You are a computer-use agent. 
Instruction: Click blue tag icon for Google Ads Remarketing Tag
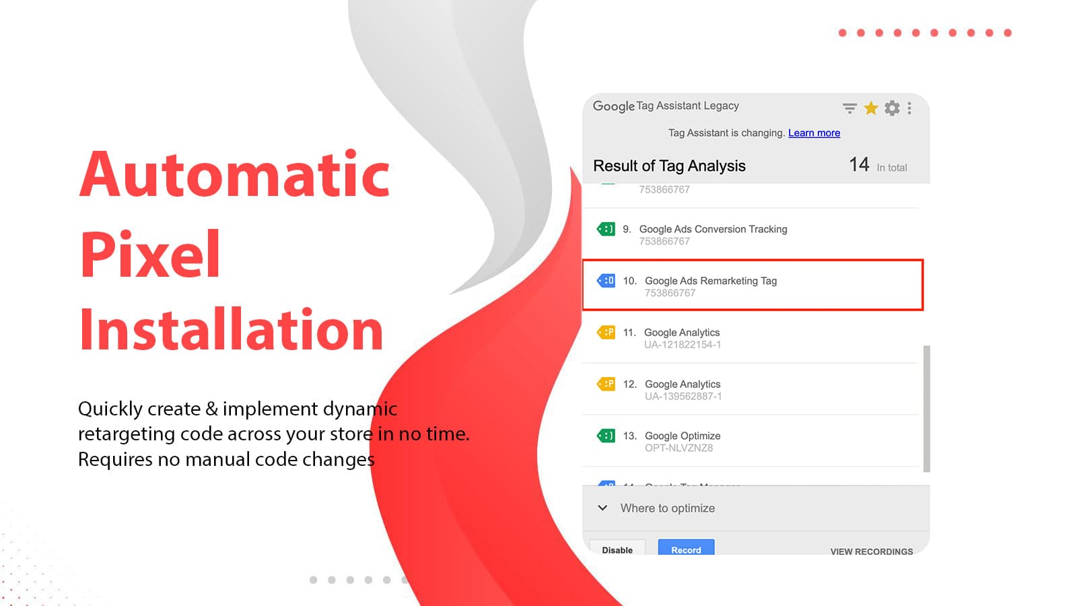click(x=606, y=280)
